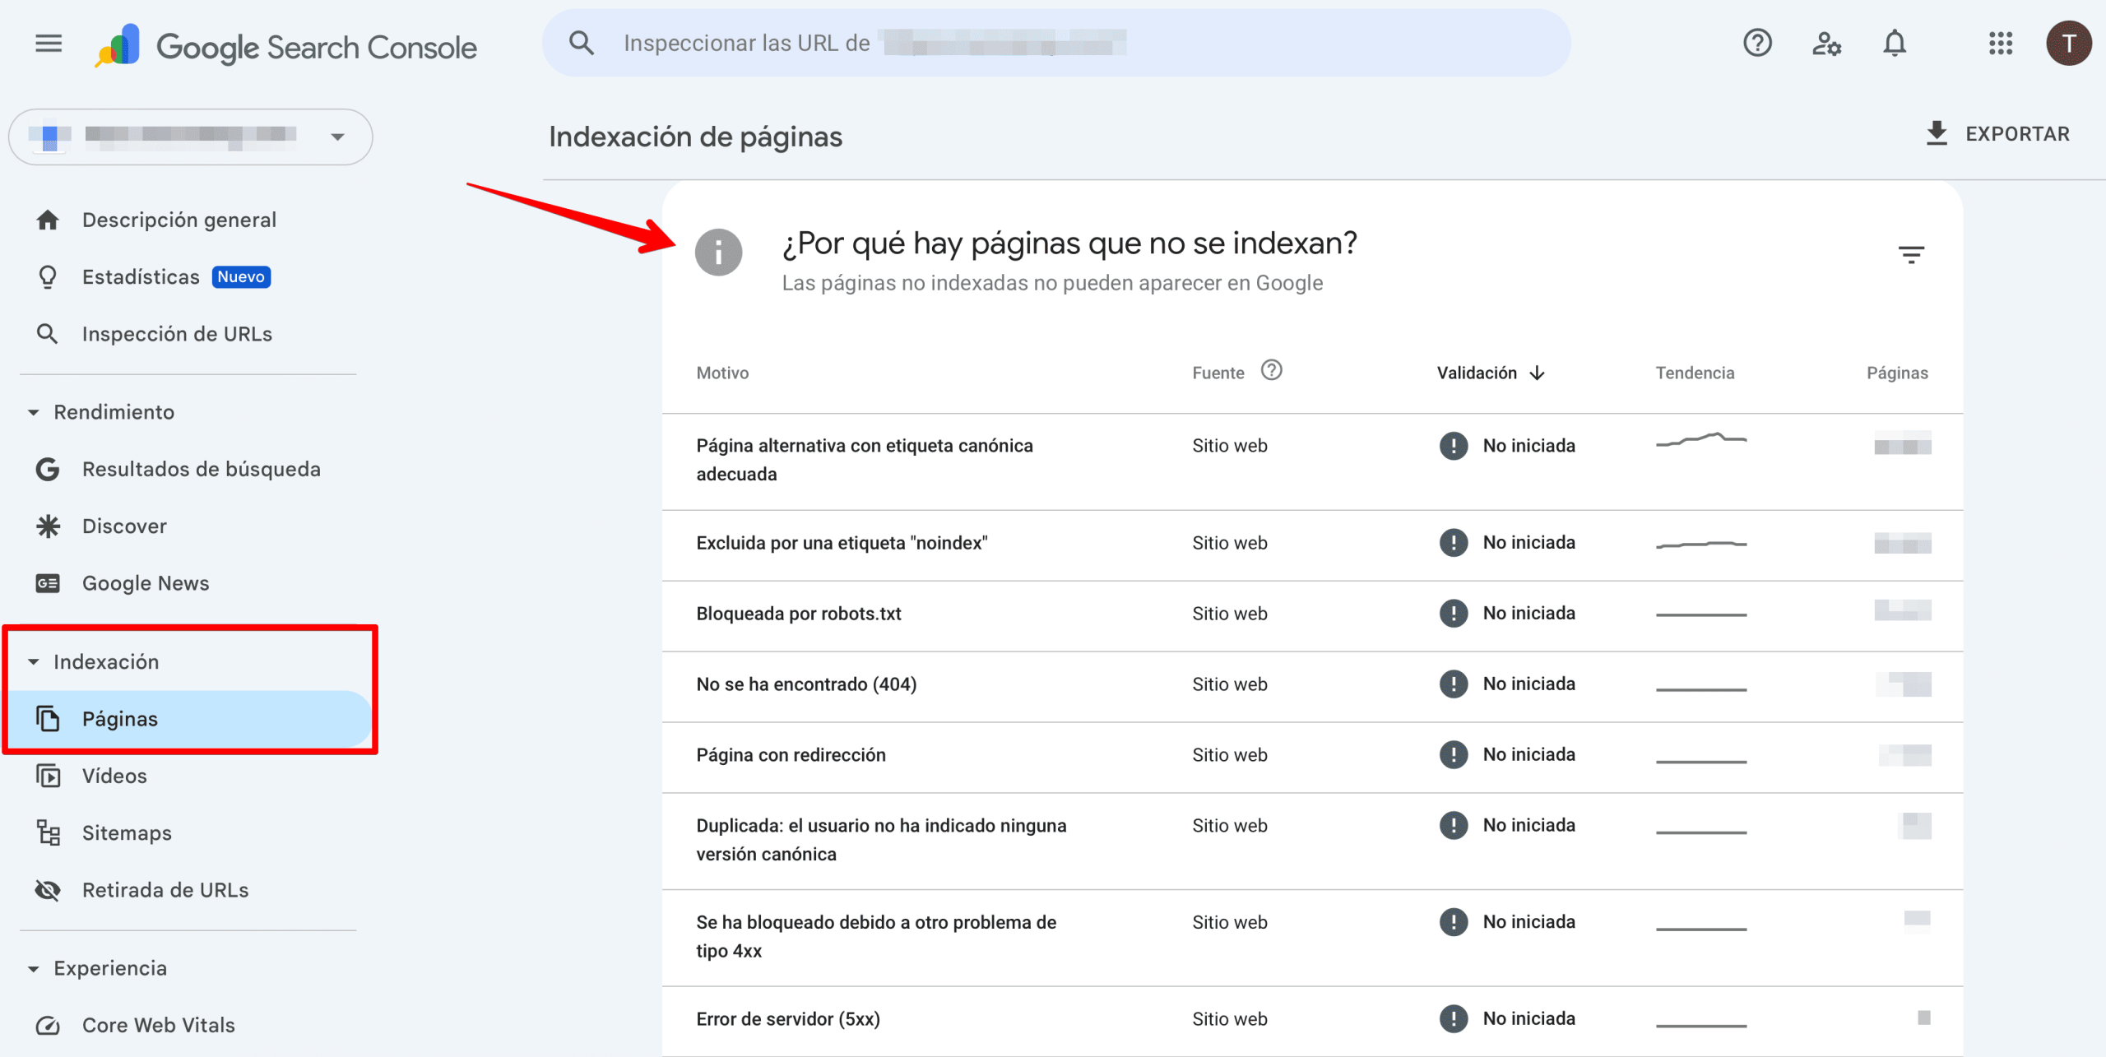Viewport: 2106px width, 1057px height.
Task: Click the Tendencia column header
Action: tap(1695, 373)
